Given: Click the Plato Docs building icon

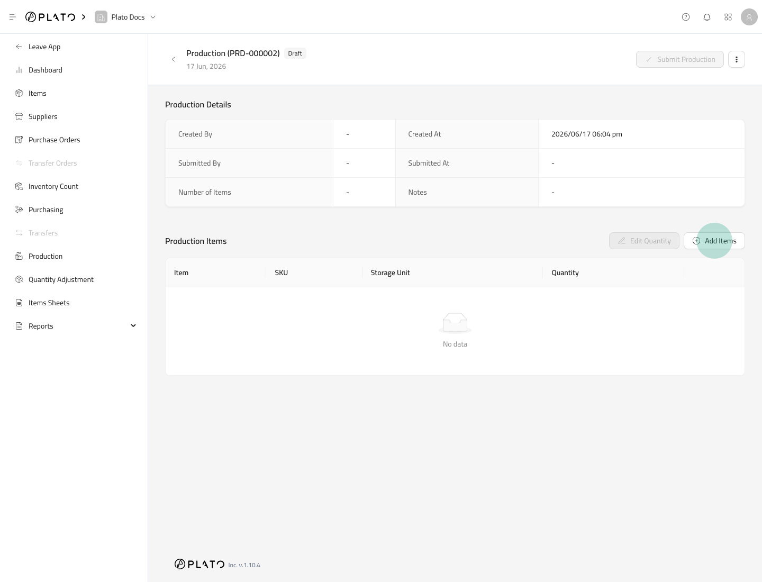Looking at the screenshot, I should click(x=101, y=17).
